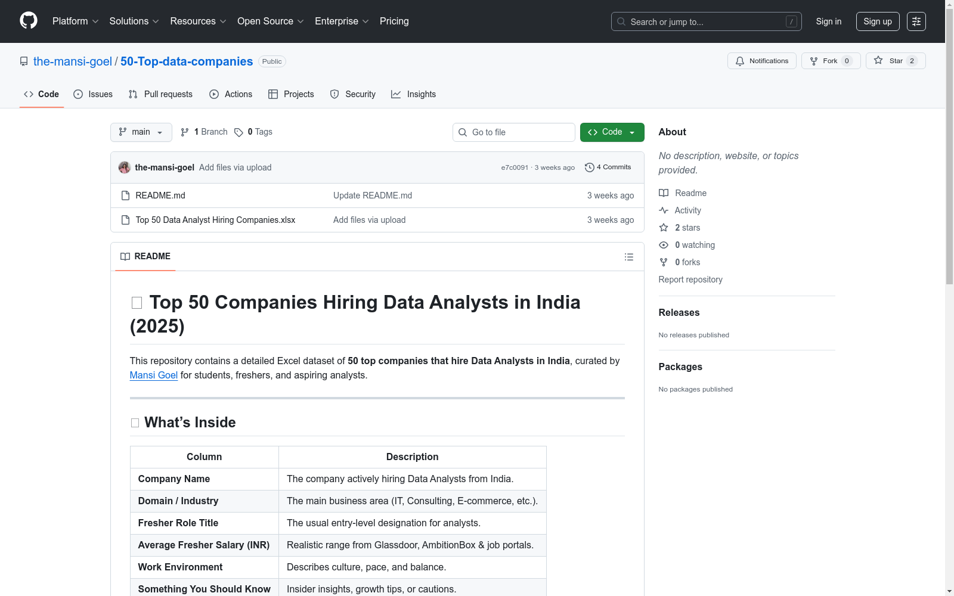
Task: Open the e7c0091 commit hash
Action: coord(515,167)
